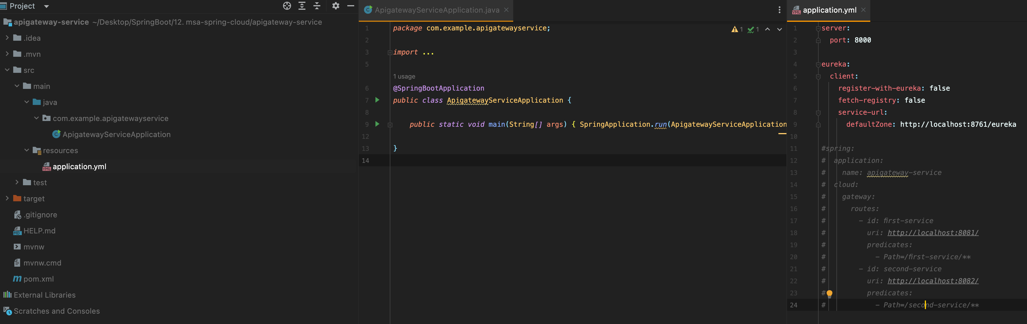1027x324 pixels.
Task: Click the yellow intention lightbulb icon
Action: [829, 294]
